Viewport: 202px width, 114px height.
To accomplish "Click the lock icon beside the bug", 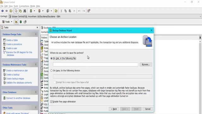I will 25,22.
